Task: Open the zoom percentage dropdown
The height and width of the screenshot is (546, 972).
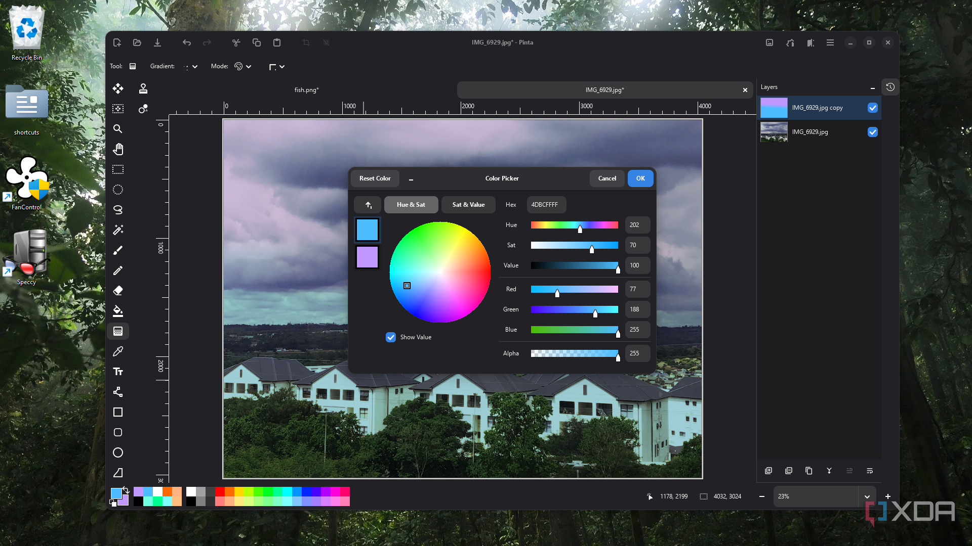Action: pos(867,496)
